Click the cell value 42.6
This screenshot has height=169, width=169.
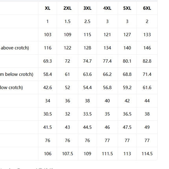48,88
